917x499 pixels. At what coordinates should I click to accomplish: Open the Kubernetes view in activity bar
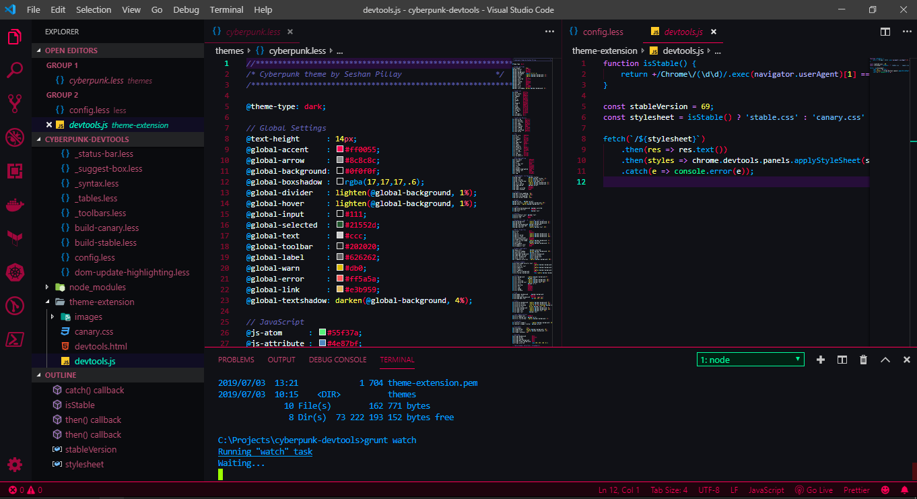(x=15, y=272)
